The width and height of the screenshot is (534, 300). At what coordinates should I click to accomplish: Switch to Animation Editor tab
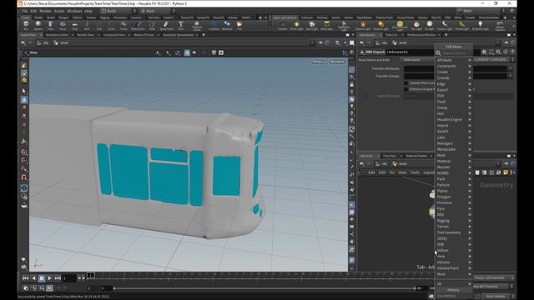(x=57, y=35)
